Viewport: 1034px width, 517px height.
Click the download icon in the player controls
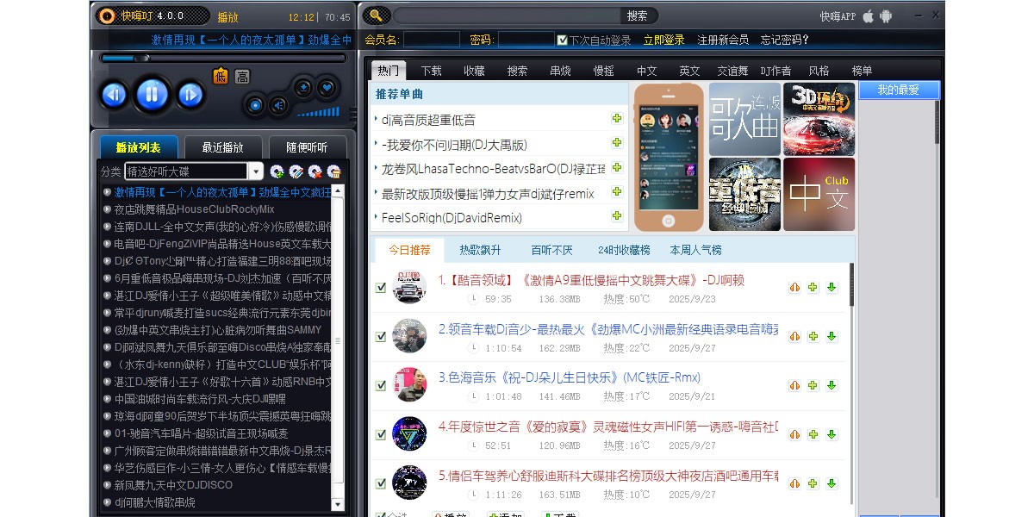pyautogui.click(x=303, y=89)
